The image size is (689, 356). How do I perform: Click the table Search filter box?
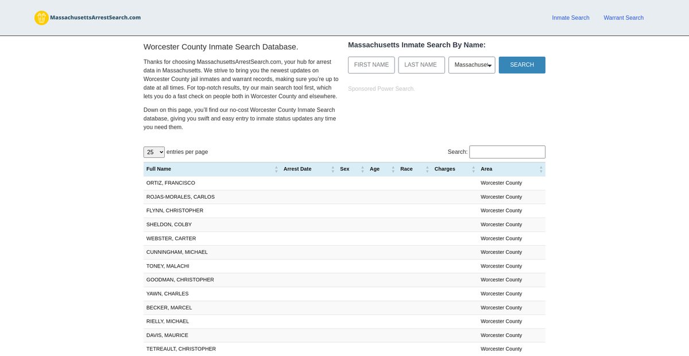(507, 152)
